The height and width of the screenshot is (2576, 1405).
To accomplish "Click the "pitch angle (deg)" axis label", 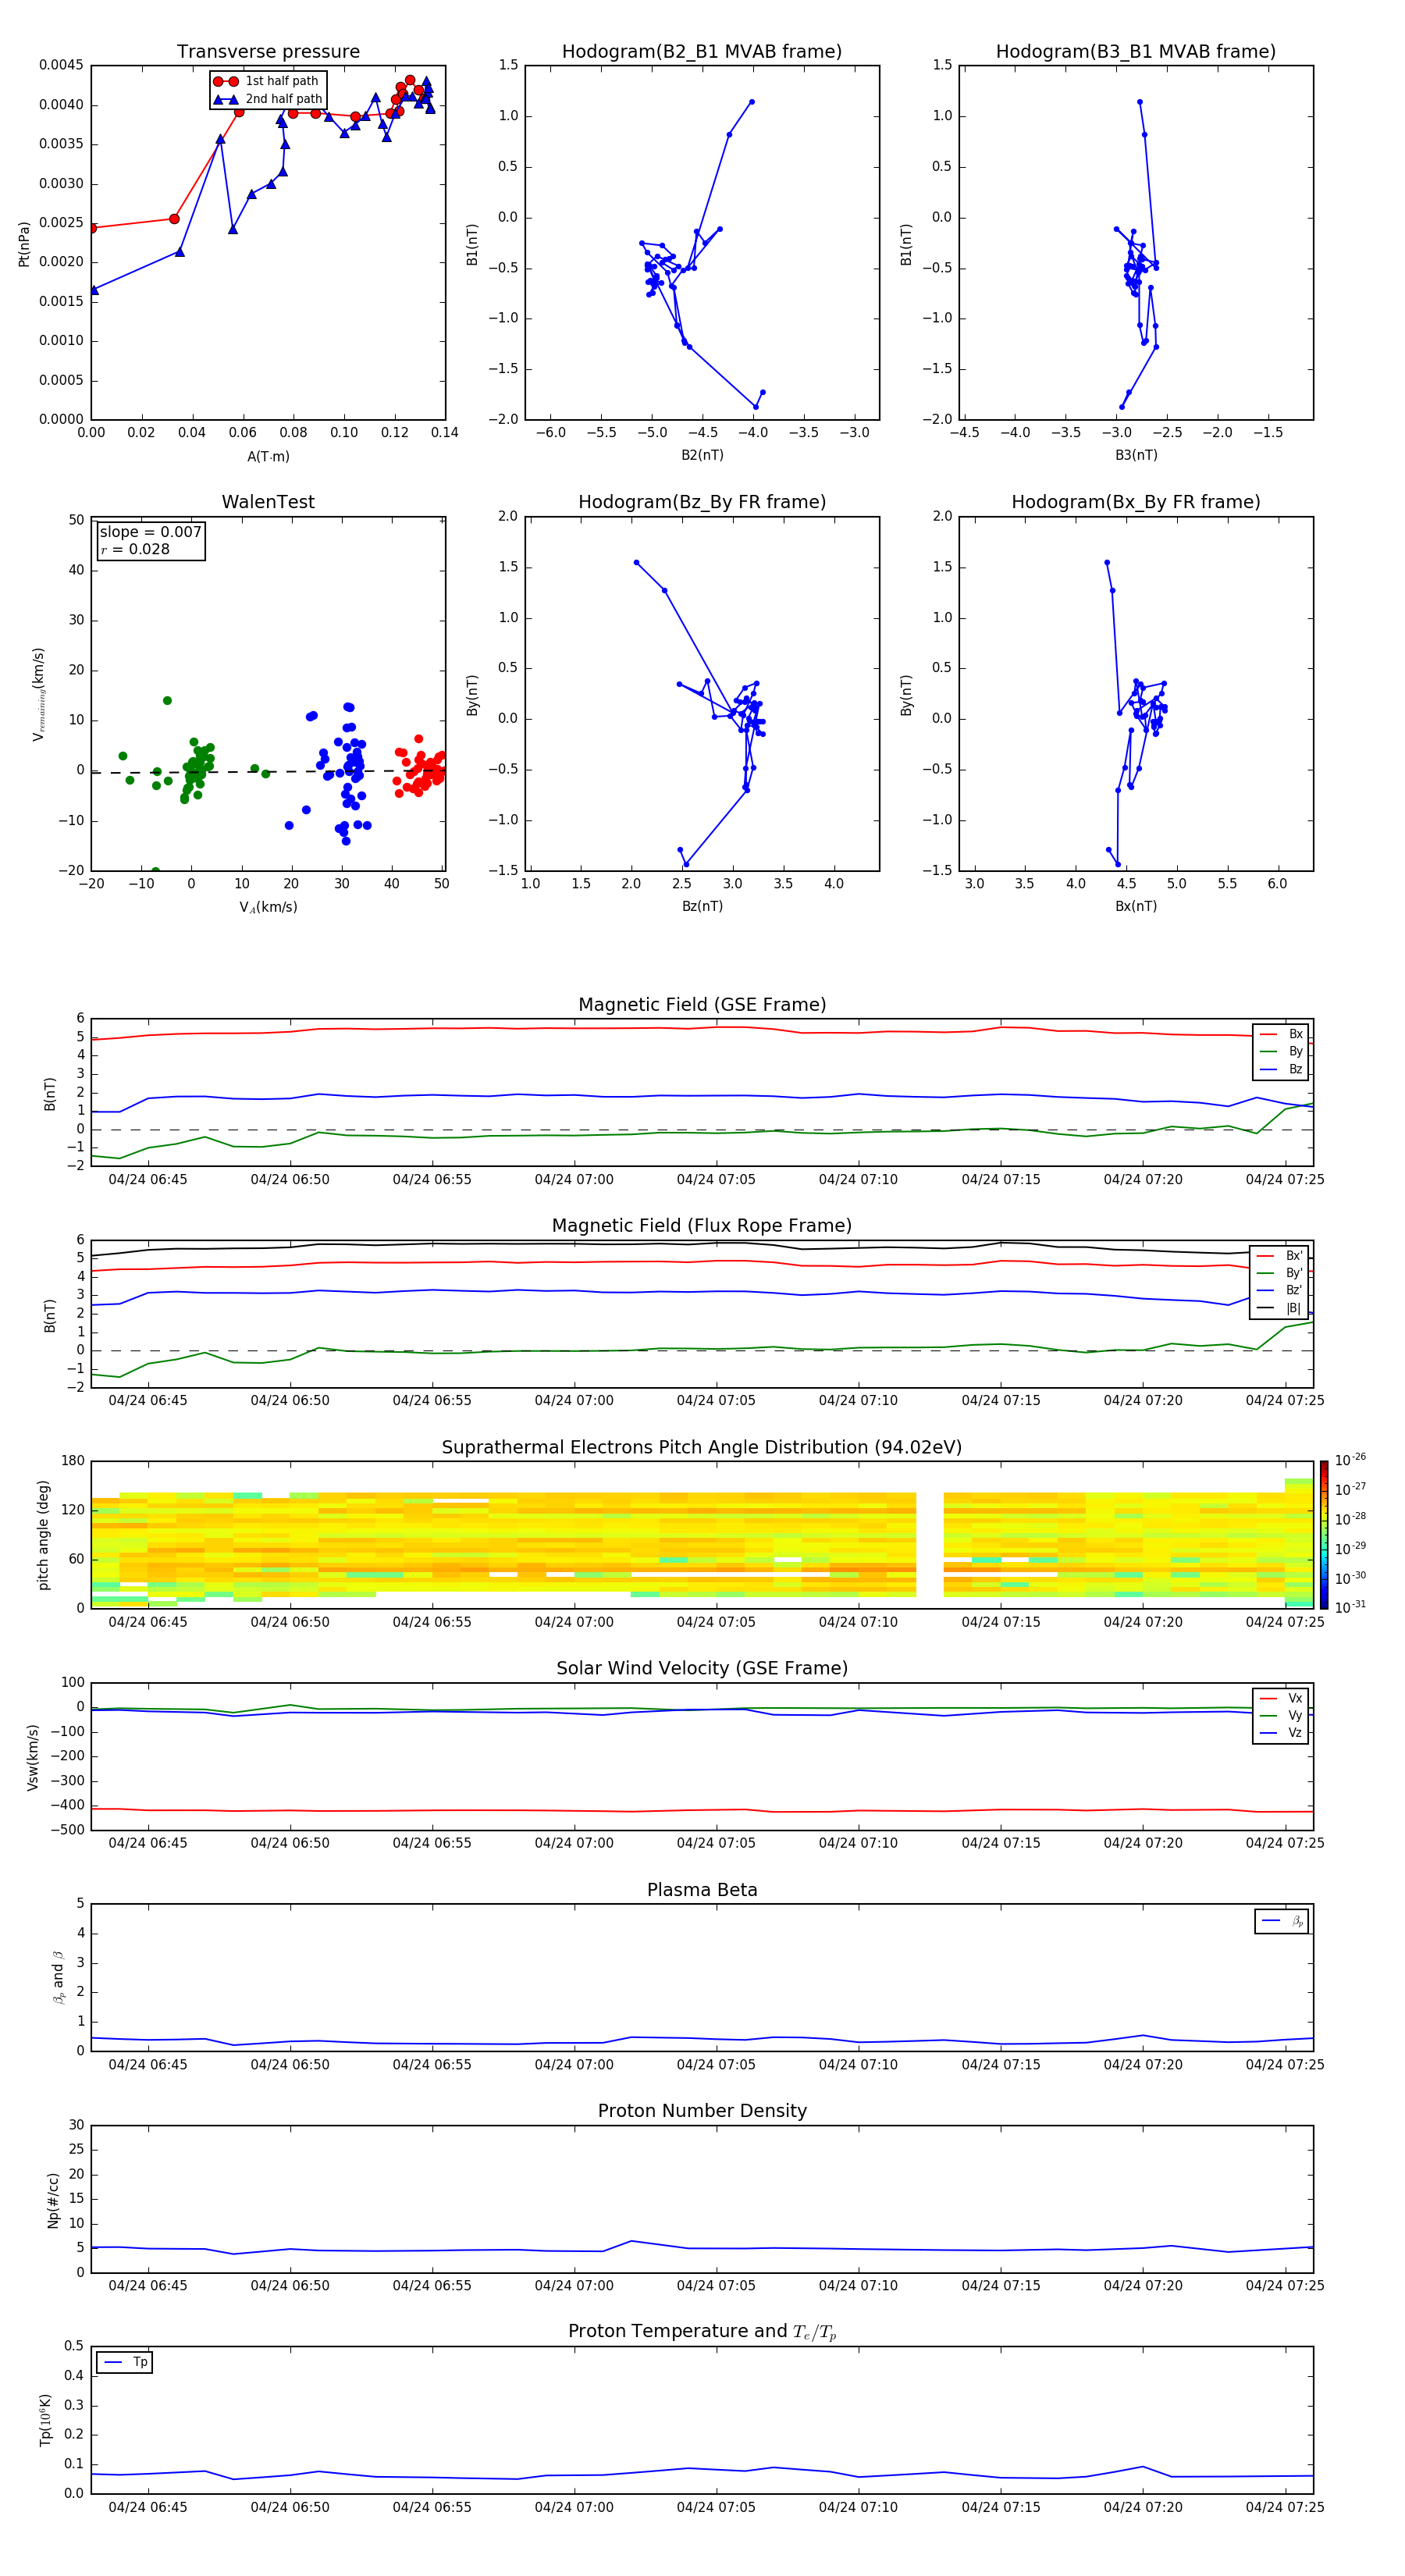I will point(43,1535).
